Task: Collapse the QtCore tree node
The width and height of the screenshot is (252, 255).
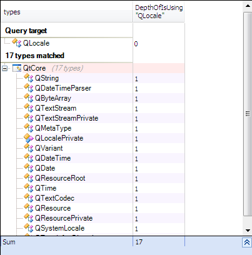Action: (x=5, y=68)
